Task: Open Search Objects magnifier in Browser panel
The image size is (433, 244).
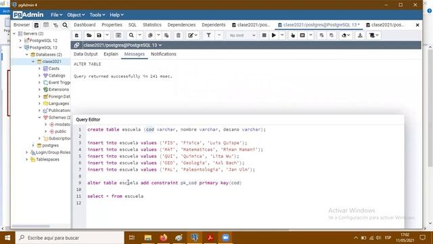Action: click(x=65, y=25)
